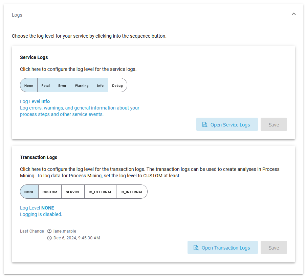Save the service log settings
307x277 pixels.
[x=273, y=125]
